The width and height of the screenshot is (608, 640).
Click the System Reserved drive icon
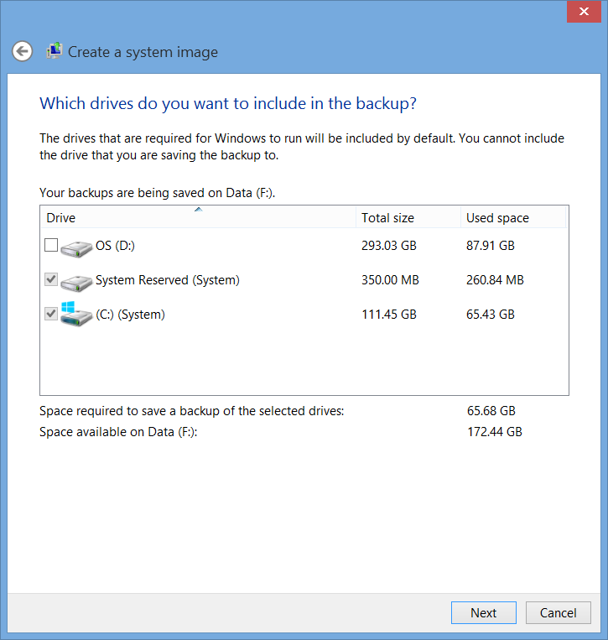tap(76, 281)
